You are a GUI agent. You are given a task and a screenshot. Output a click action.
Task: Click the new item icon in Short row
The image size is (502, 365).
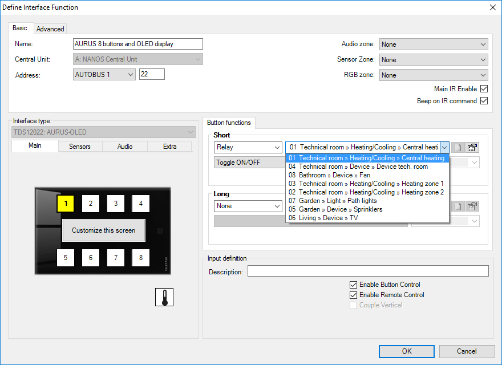pos(458,147)
